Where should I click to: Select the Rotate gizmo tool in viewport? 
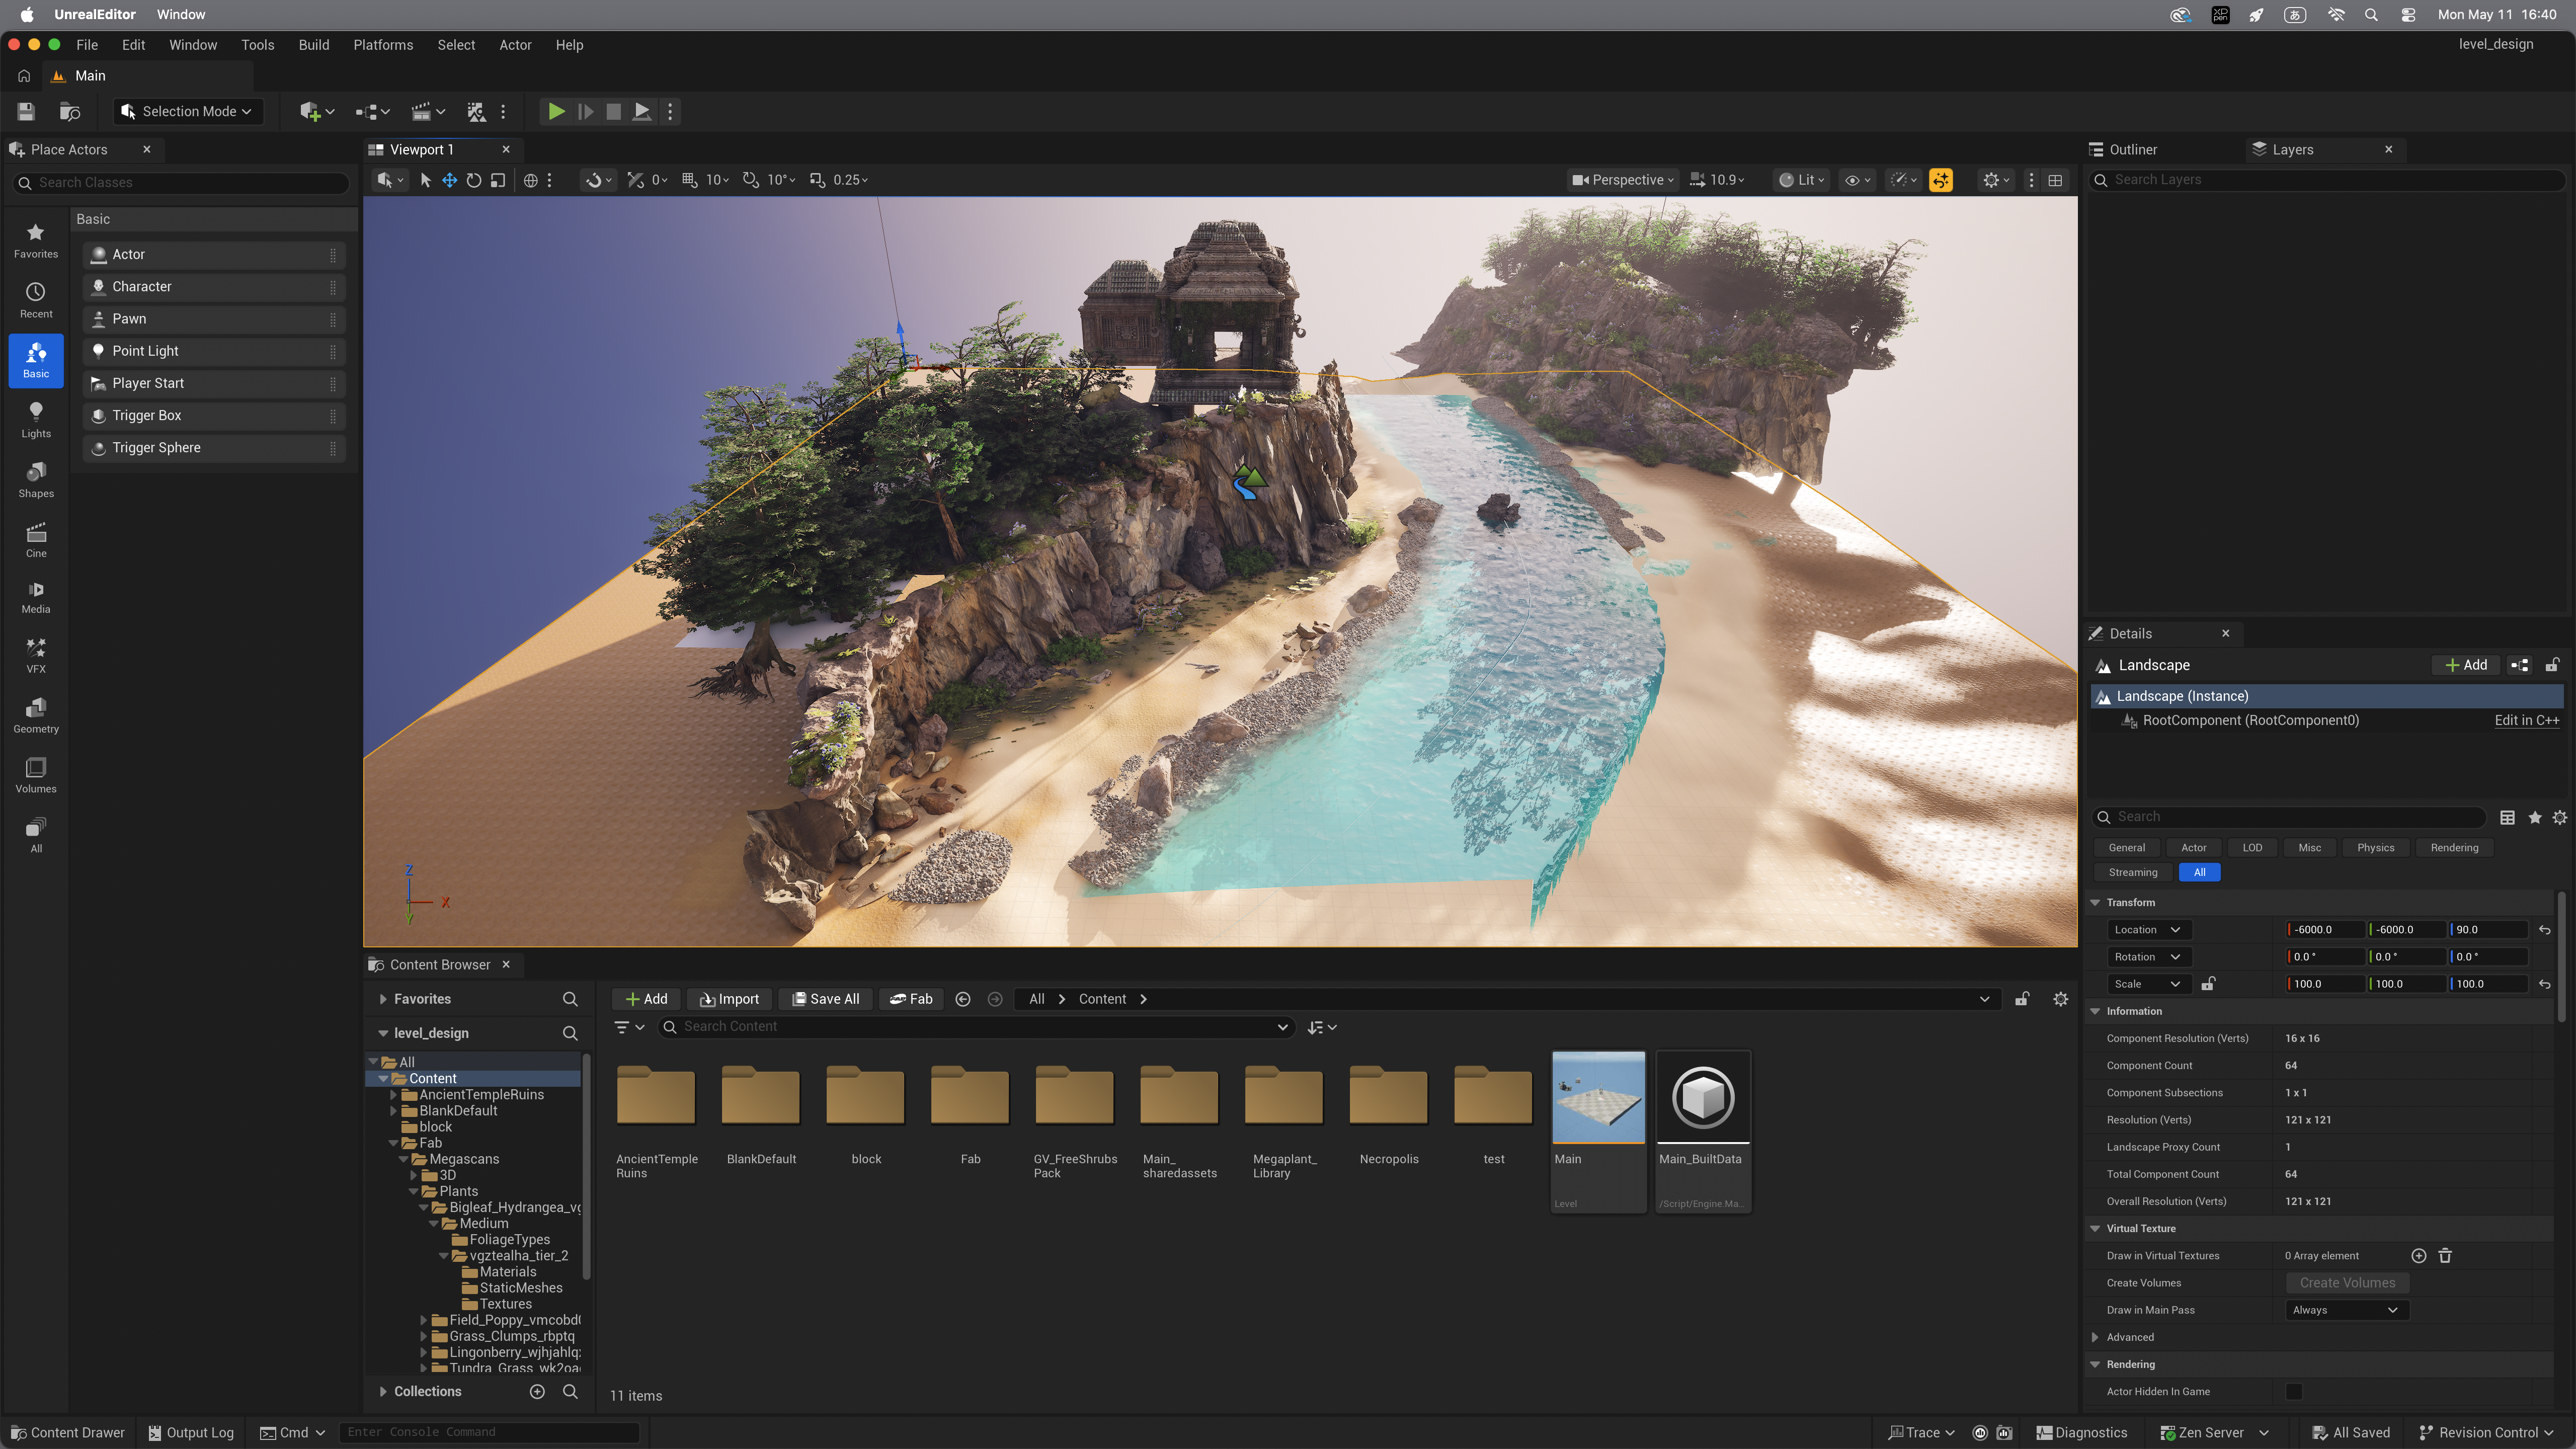(x=474, y=180)
